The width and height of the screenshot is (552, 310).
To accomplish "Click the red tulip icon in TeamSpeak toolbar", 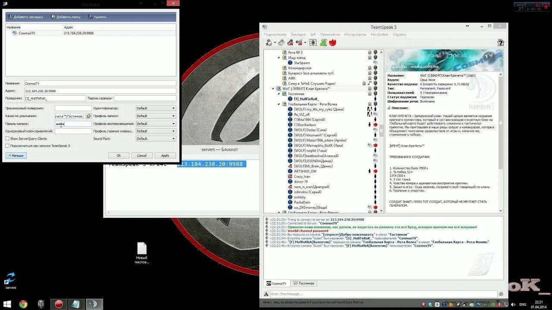I will click(332, 42).
